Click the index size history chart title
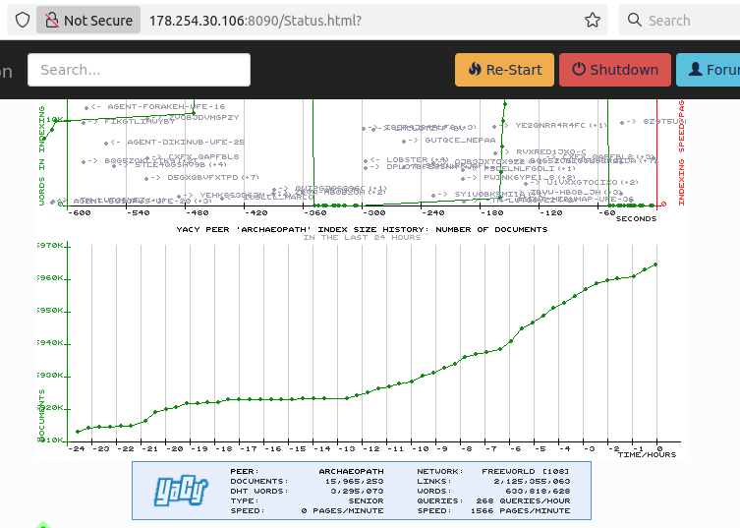Image resolution: width=740 pixels, height=528 pixels. pyautogui.click(x=362, y=229)
